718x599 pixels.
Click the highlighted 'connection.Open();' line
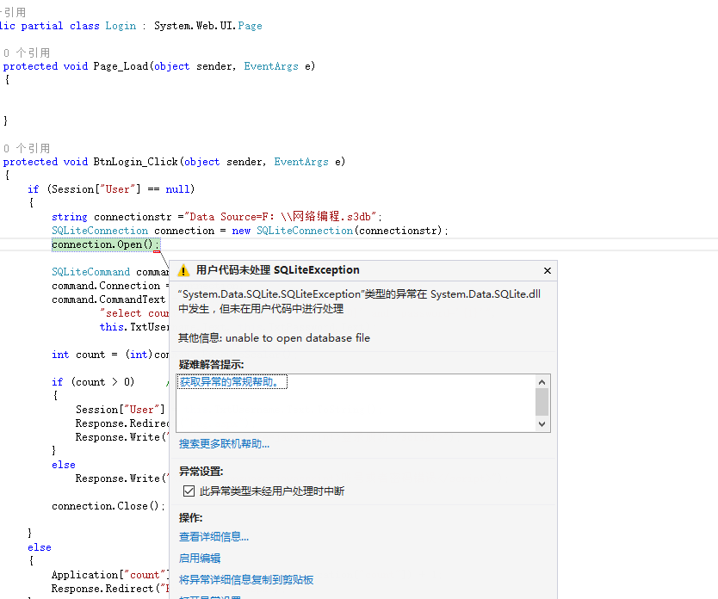(x=105, y=244)
